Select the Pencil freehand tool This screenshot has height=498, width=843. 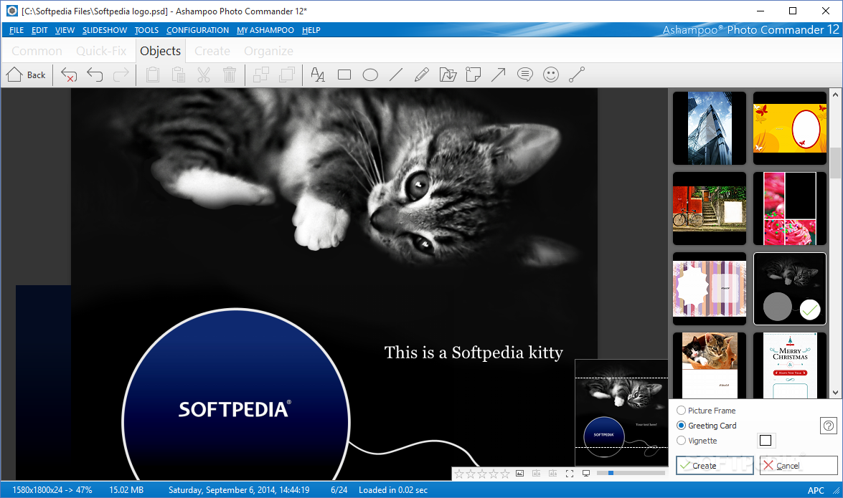point(422,75)
